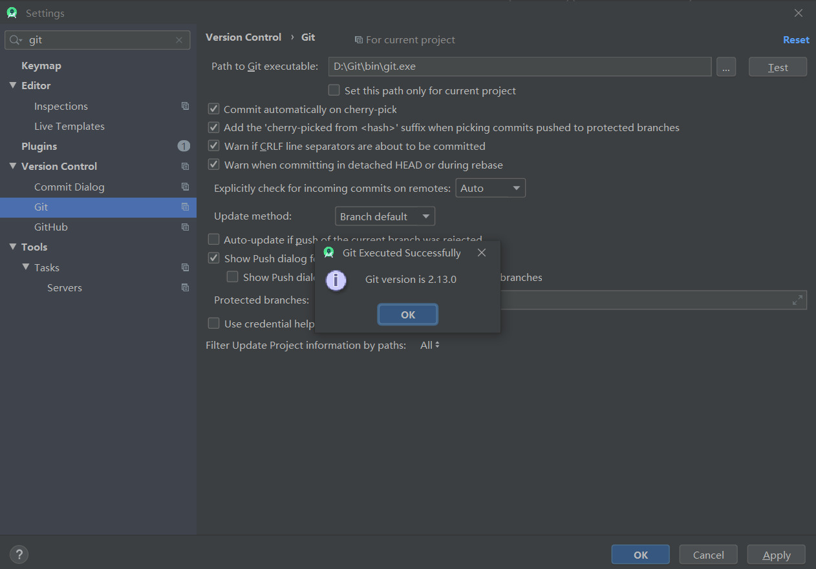The width and height of the screenshot is (816, 569).
Task: Select Plugins in settings tree
Action: (x=39, y=147)
